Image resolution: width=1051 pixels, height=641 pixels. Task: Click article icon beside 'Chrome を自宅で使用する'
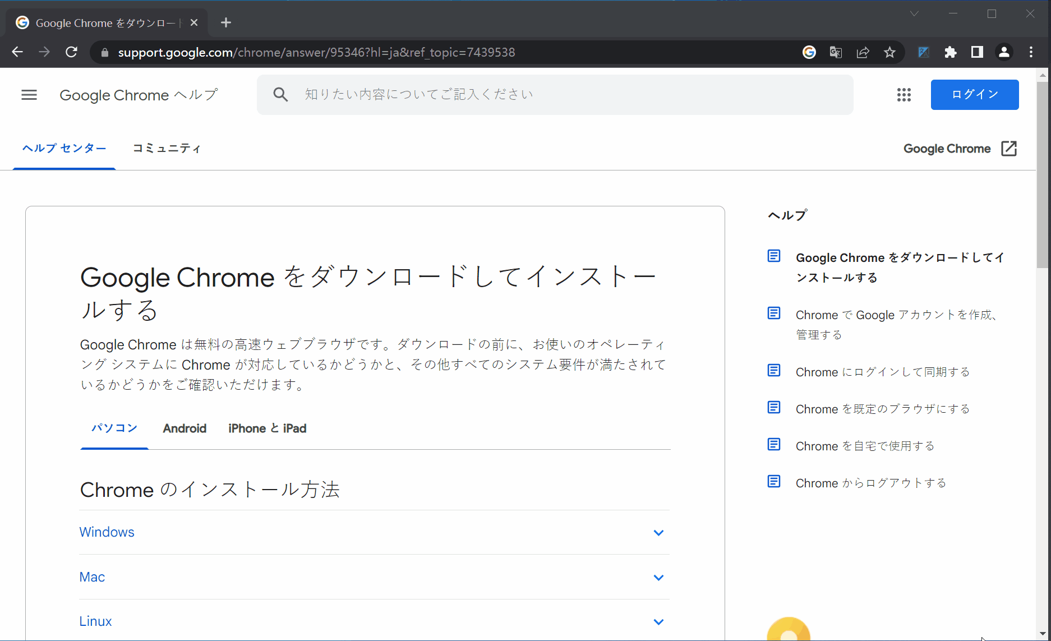pos(774,444)
